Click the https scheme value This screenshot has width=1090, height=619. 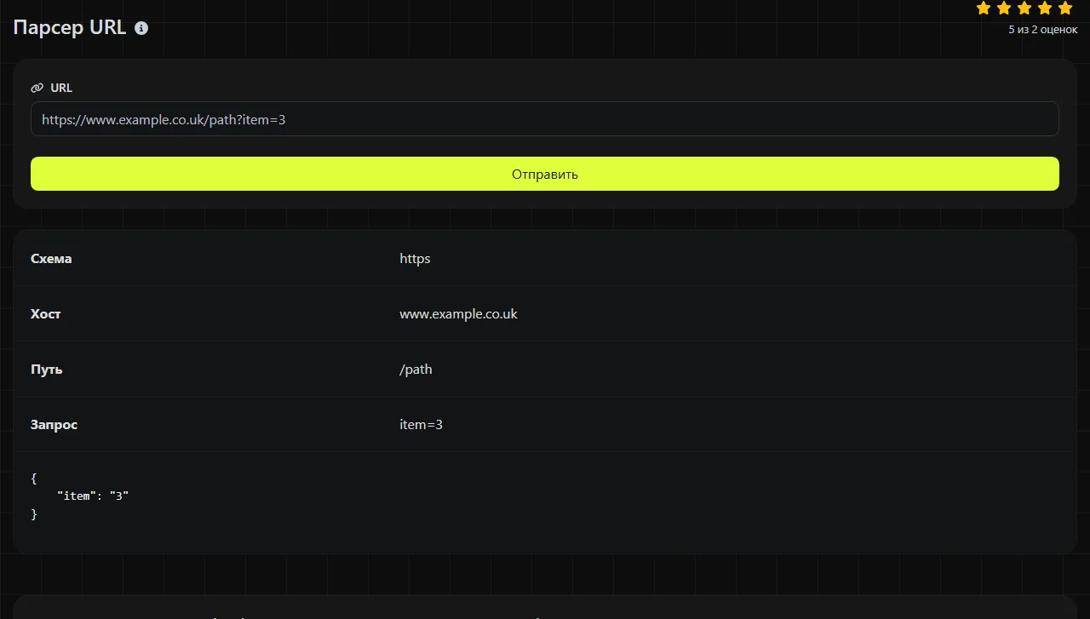point(415,259)
